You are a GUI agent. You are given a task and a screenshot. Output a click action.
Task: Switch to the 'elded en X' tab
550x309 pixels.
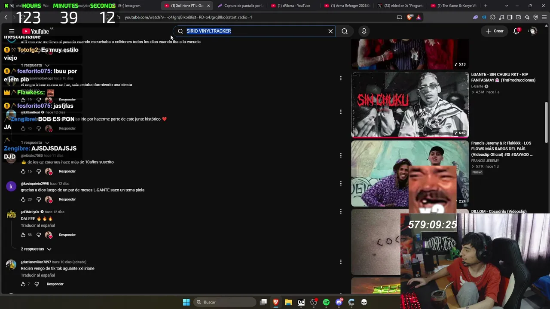click(x=400, y=6)
